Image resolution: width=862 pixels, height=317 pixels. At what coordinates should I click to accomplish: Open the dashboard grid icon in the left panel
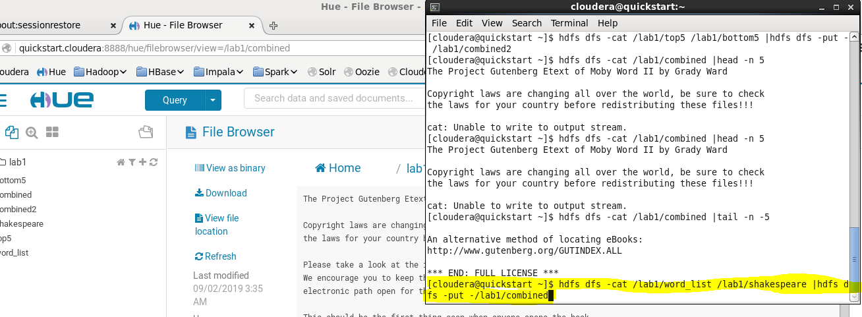(x=52, y=132)
